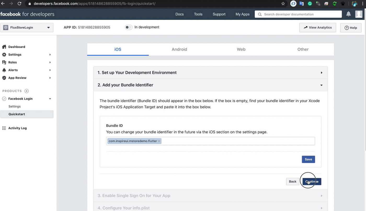Open the Docs menu
The width and height of the screenshot is (366, 211).
[x=180, y=14]
